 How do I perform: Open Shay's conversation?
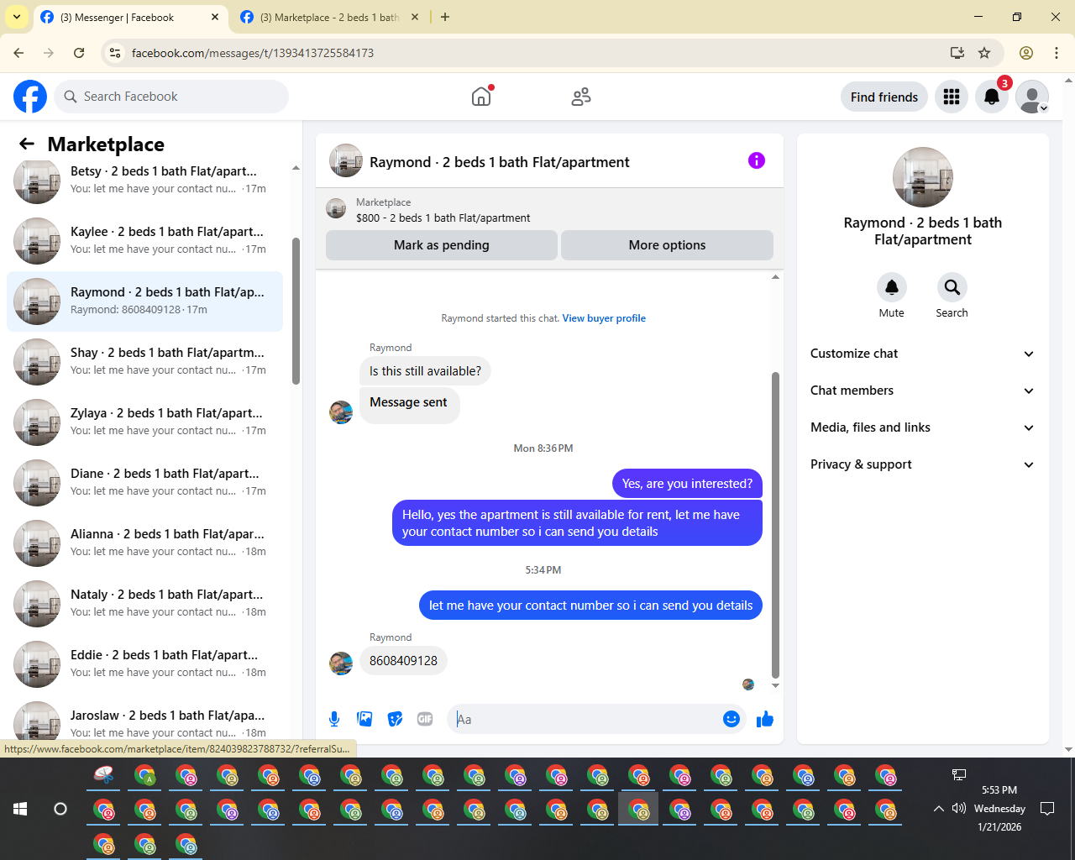pyautogui.click(x=144, y=362)
